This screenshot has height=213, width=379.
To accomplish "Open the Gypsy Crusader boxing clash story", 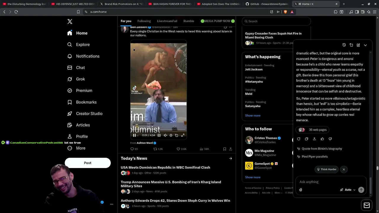I will [273, 35].
